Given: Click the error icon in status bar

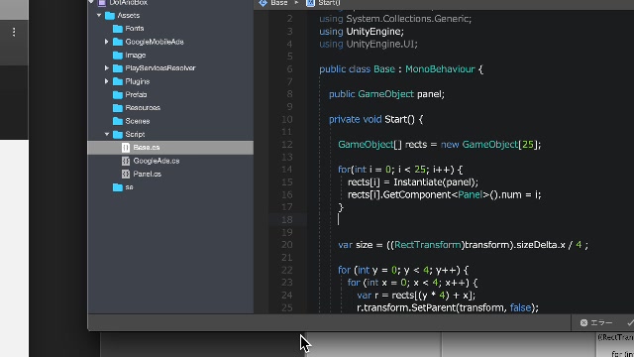Looking at the screenshot, I should (x=583, y=322).
